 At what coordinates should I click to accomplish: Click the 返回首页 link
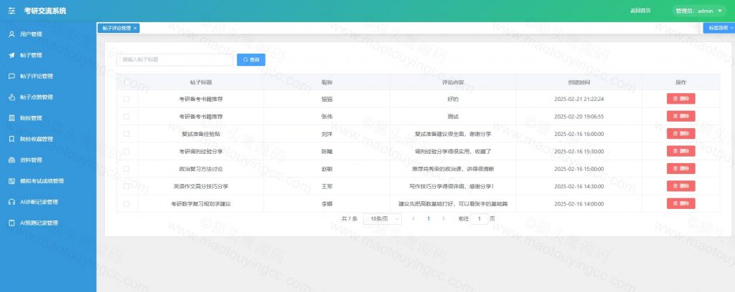[x=640, y=10]
